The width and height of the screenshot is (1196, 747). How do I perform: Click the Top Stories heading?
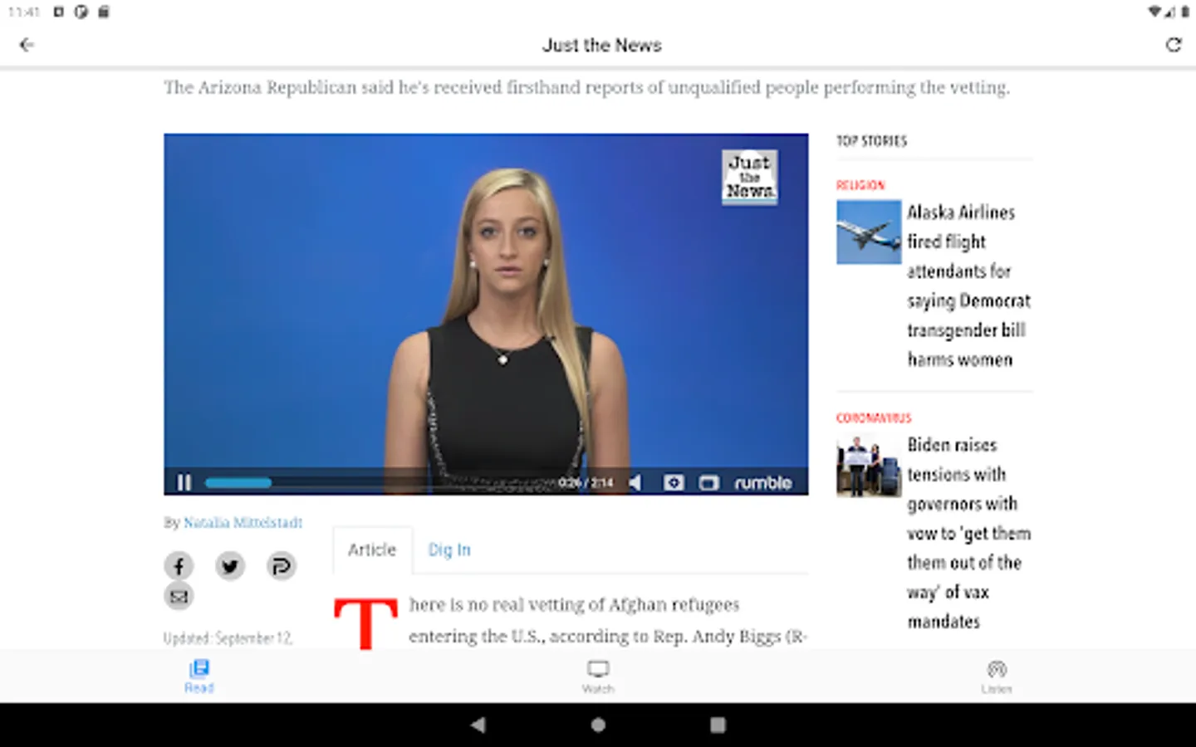871,141
